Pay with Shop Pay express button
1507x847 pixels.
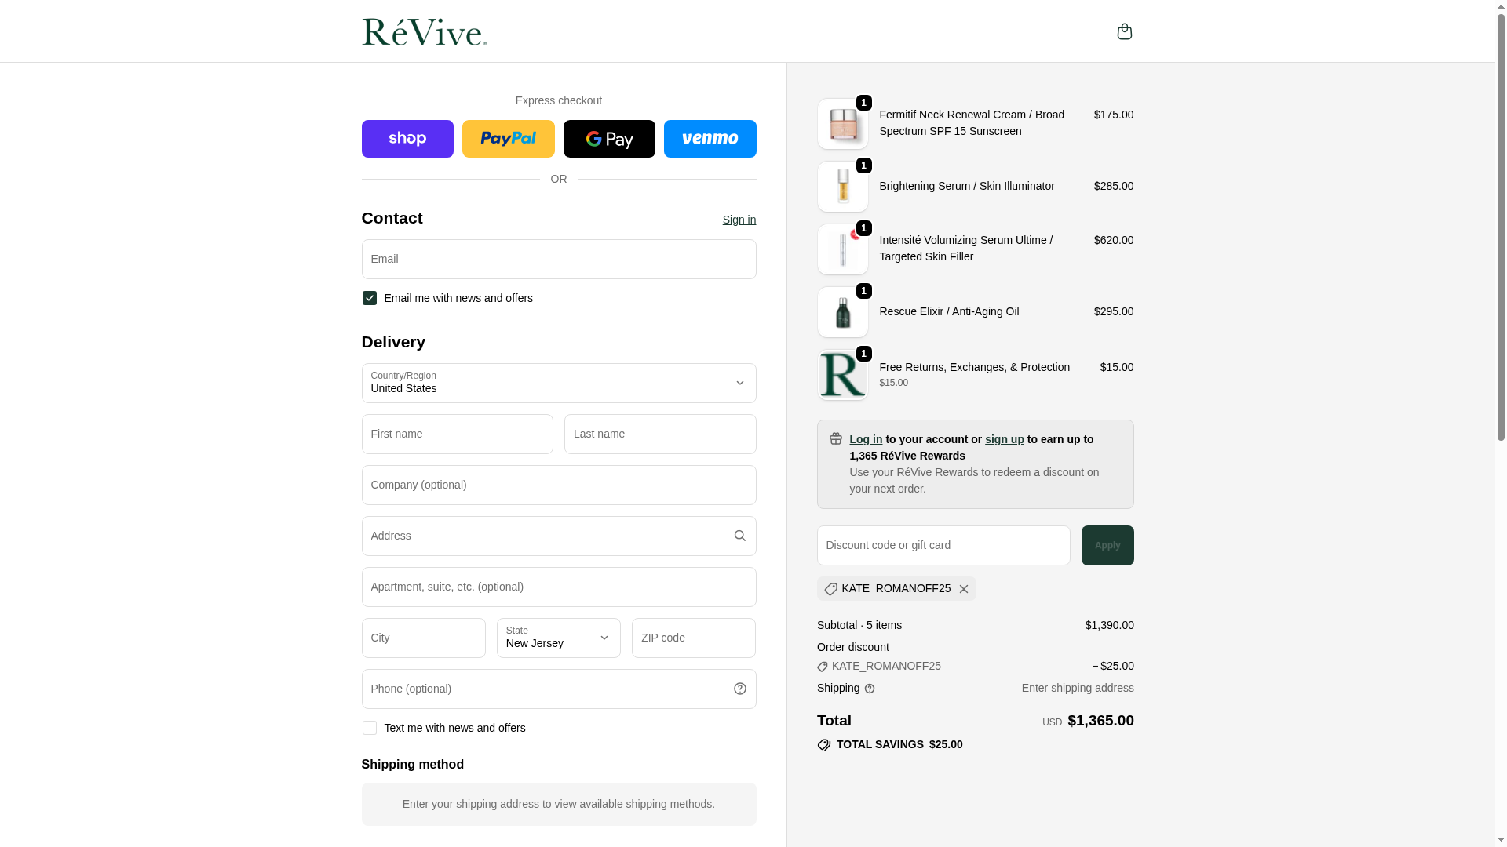pos(407,139)
